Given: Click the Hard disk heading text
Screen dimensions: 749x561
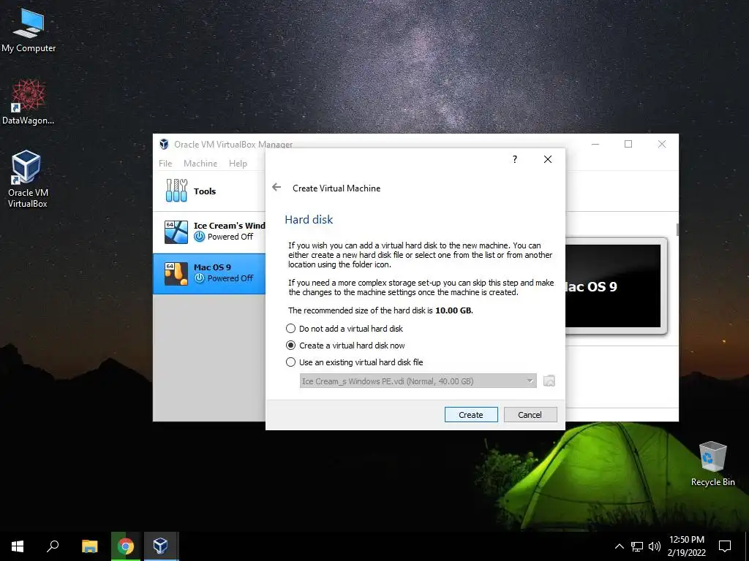Looking at the screenshot, I should [309, 219].
